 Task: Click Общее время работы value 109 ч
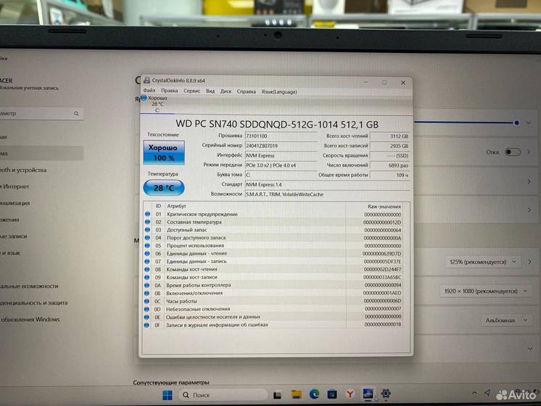coord(389,175)
